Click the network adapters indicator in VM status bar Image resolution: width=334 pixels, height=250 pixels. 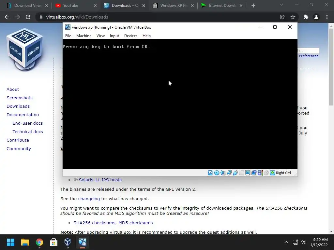click(x=229, y=173)
